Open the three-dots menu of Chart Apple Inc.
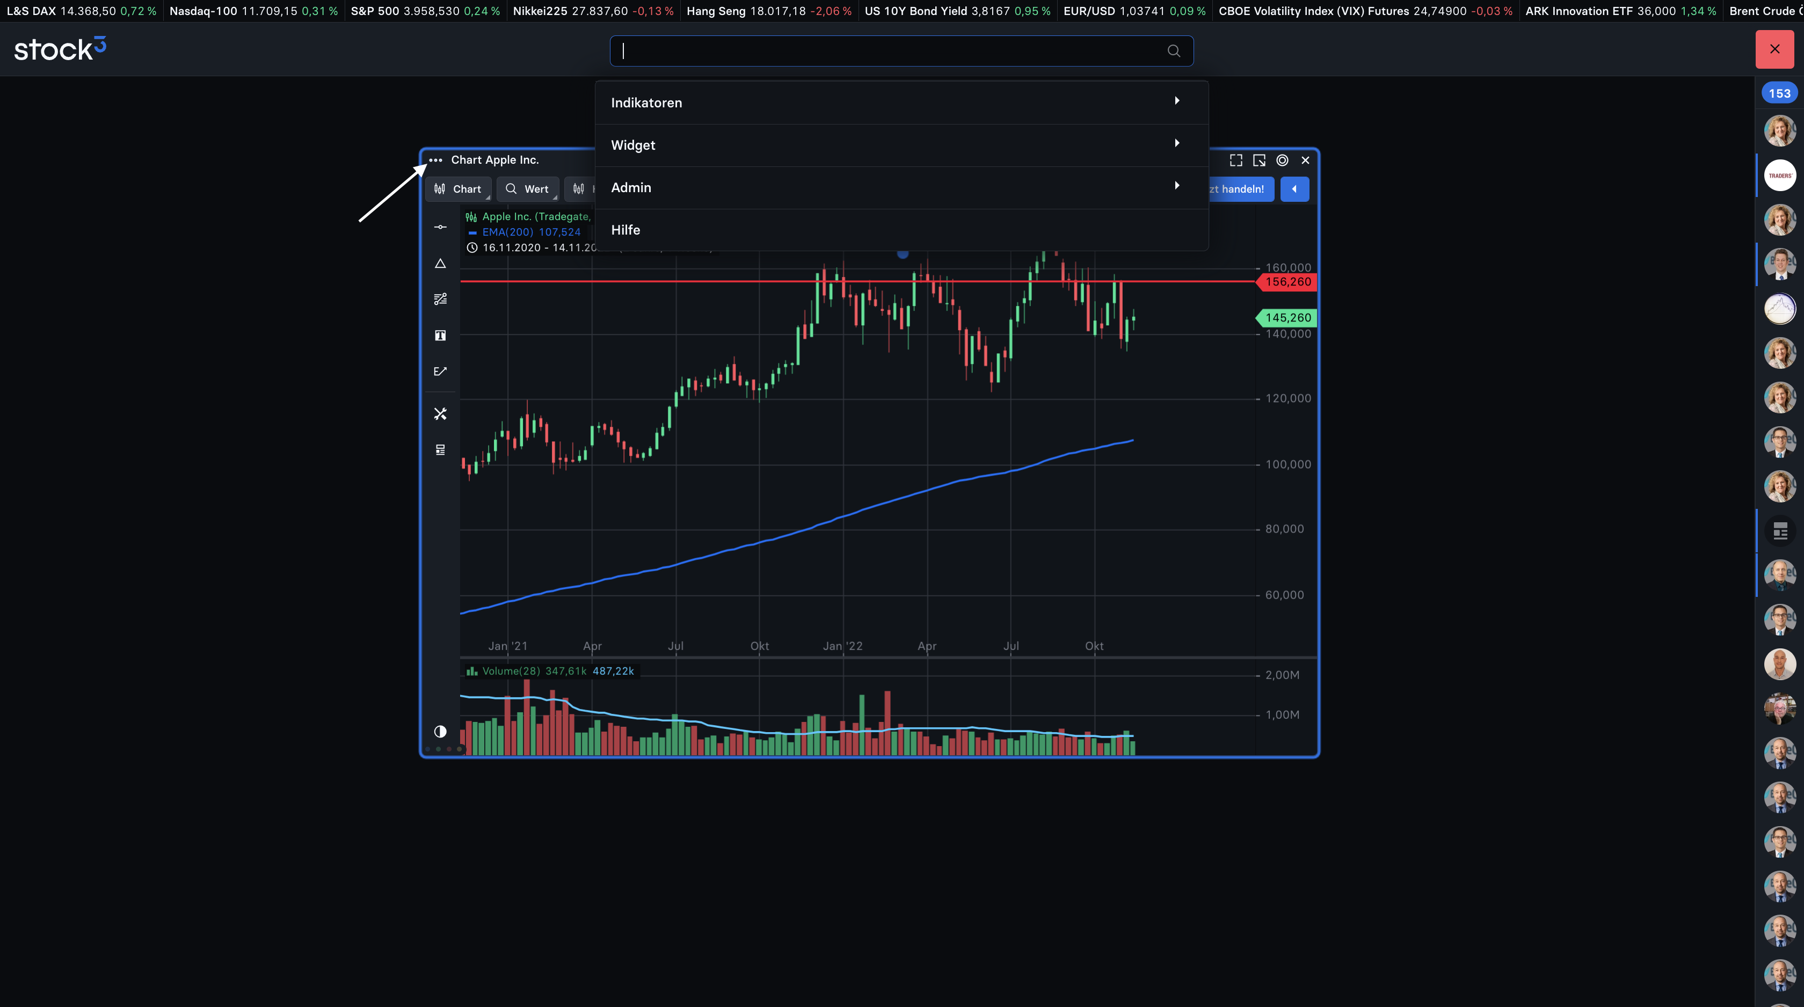 tap(435, 160)
